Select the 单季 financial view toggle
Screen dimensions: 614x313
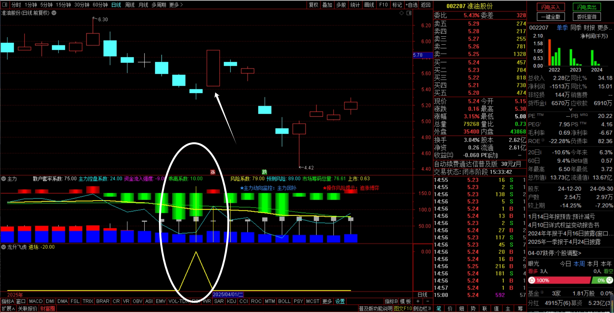click(x=562, y=28)
